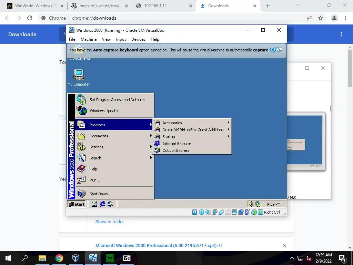This screenshot has height=265, width=353.
Task: Click the display settings indicator in VirtualBox status bar
Action: (x=234, y=212)
